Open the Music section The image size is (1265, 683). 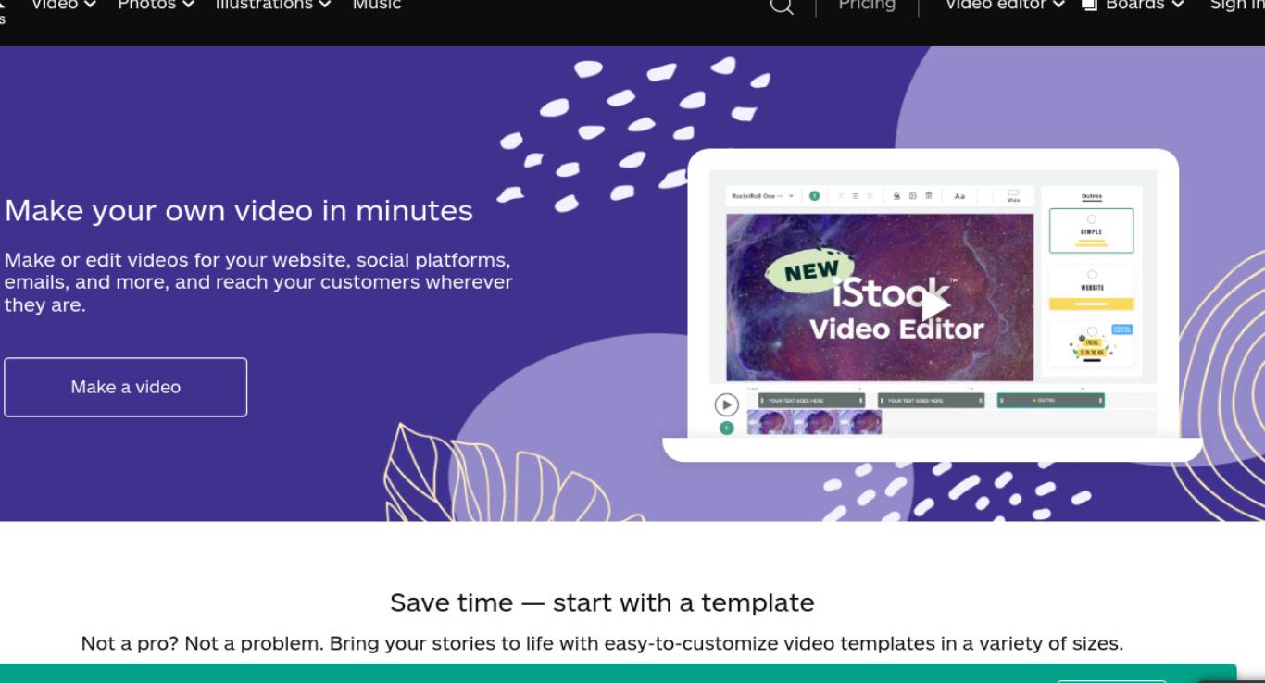tap(377, 5)
